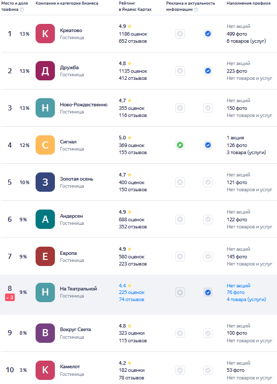Image resolution: width=277 pixels, height=384 pixels.
Task: Click '223 фото' in Дружба row
Action: pos(237,71)
